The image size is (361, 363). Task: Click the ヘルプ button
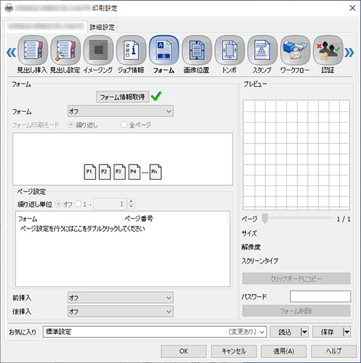click(x=334, y=351)
